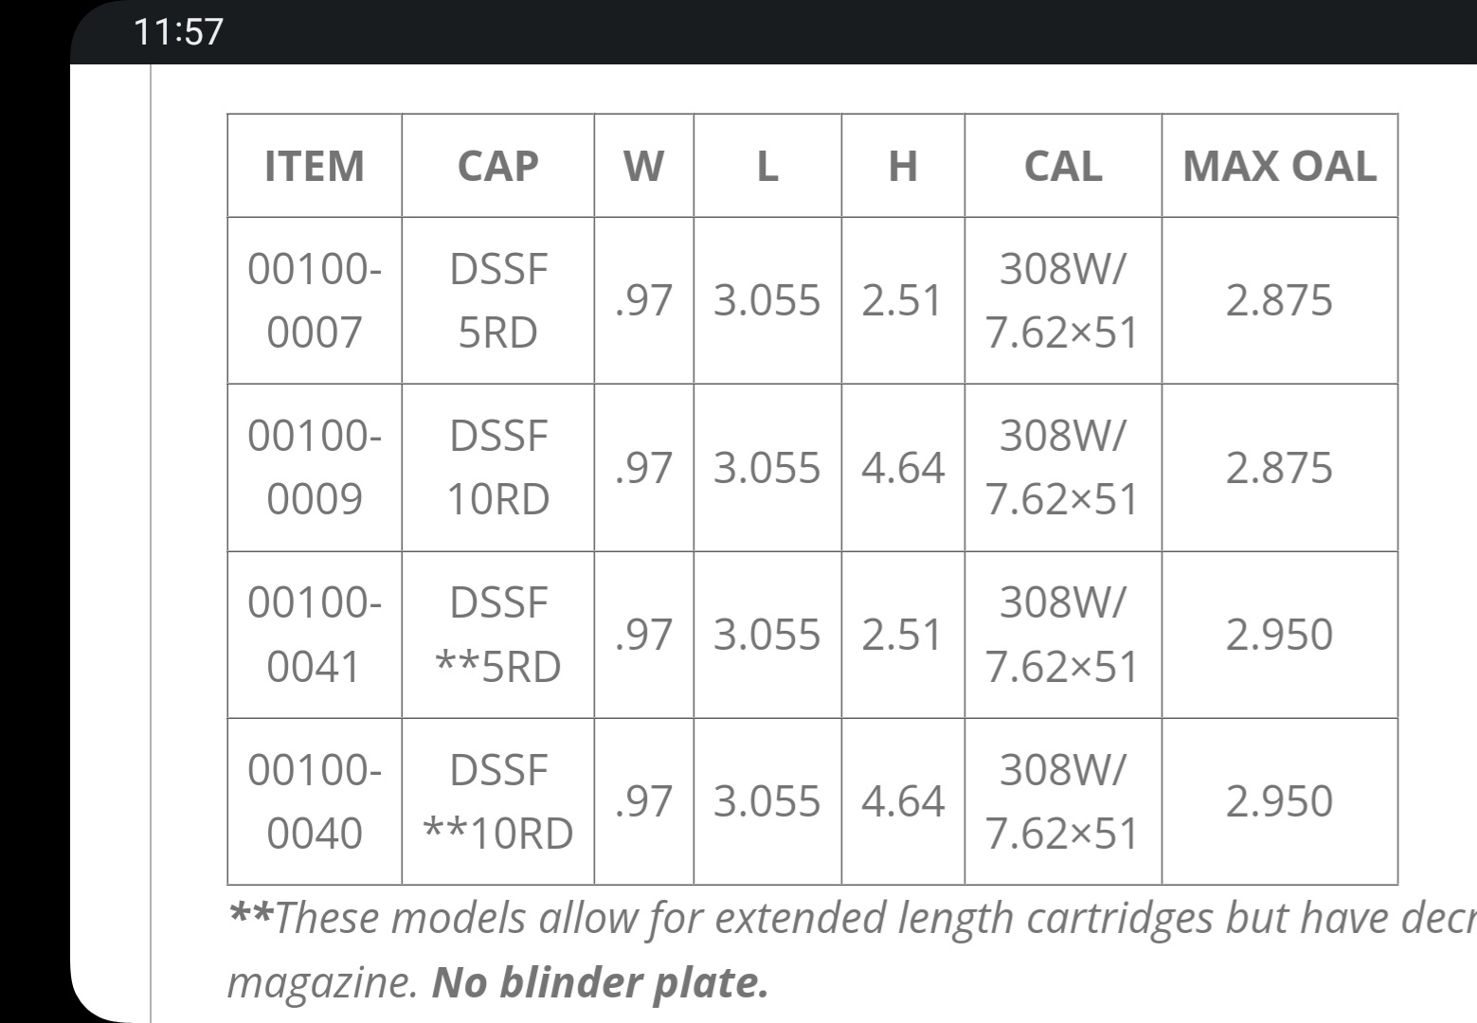Screen dimensions: 1477x1023
Task: Click the 2.950 max OAL in last row
Action: (1279, 801)
